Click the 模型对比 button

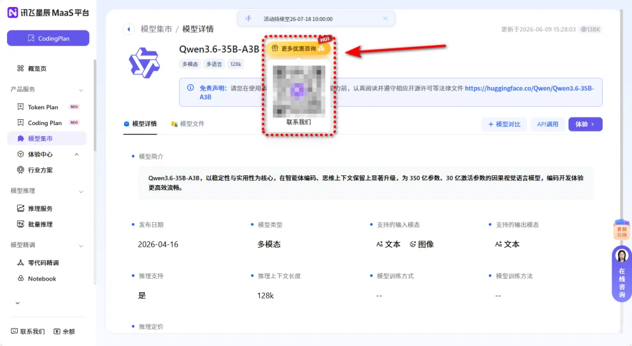coord(504,124)
